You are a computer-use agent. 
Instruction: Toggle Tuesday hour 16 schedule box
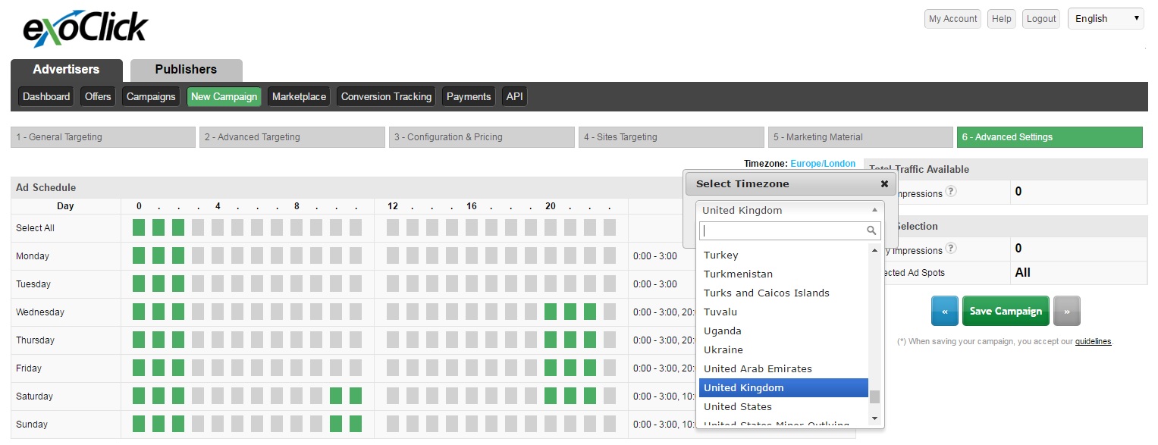pyautogui.click(x=472, y=284)
